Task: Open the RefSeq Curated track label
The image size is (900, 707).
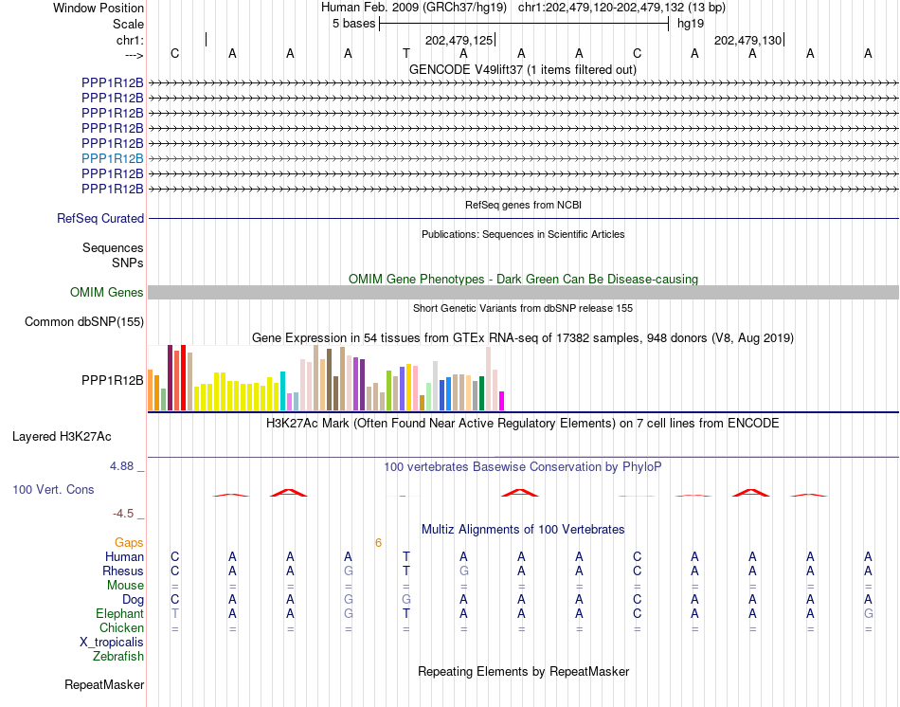Action: [x=100, y=218]
